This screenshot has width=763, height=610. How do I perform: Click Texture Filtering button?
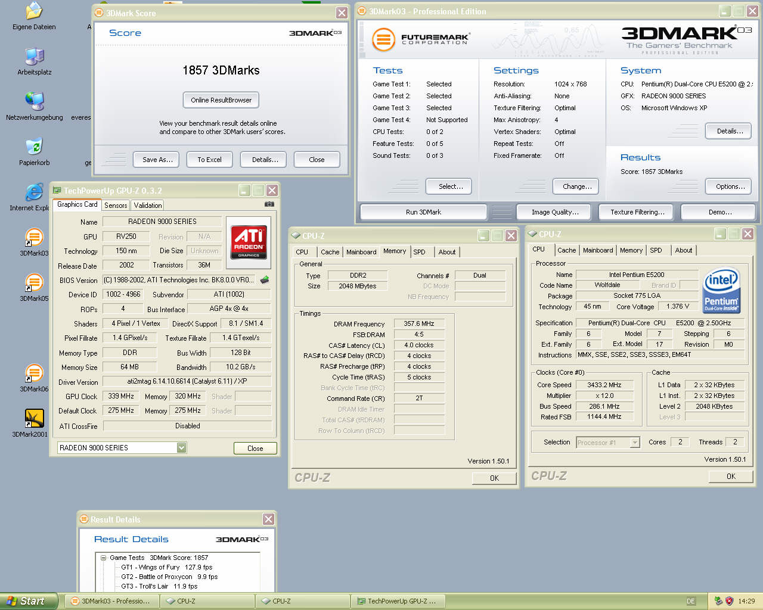coord(637,212)
